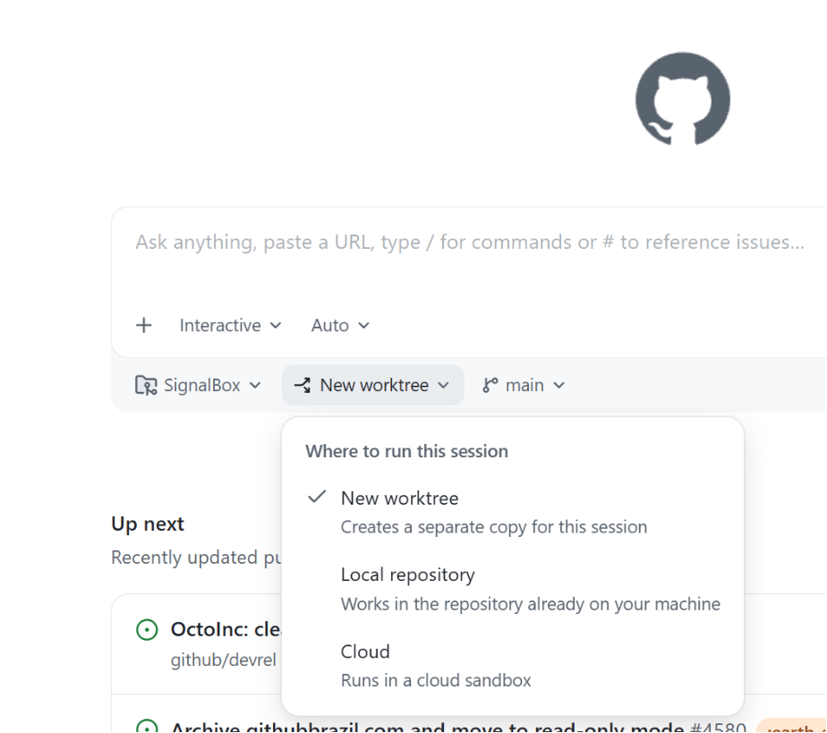Click the checkmark next to New worktree
The width and height of the screenshot is (827, 733).
317,498
